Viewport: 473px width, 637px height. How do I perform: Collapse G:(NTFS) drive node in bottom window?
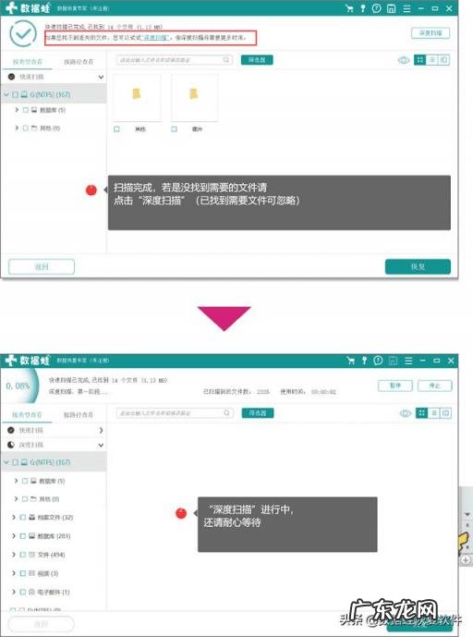[x=6, y=462]
